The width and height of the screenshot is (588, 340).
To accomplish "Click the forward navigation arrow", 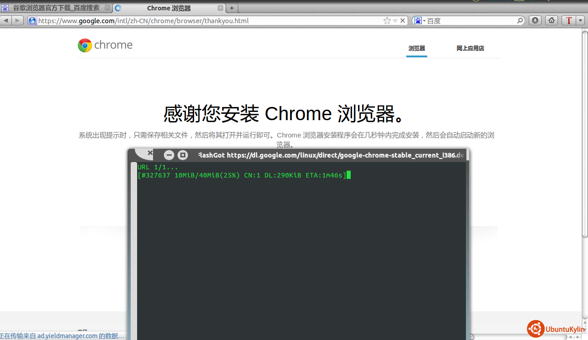I will tap(17, 20).
